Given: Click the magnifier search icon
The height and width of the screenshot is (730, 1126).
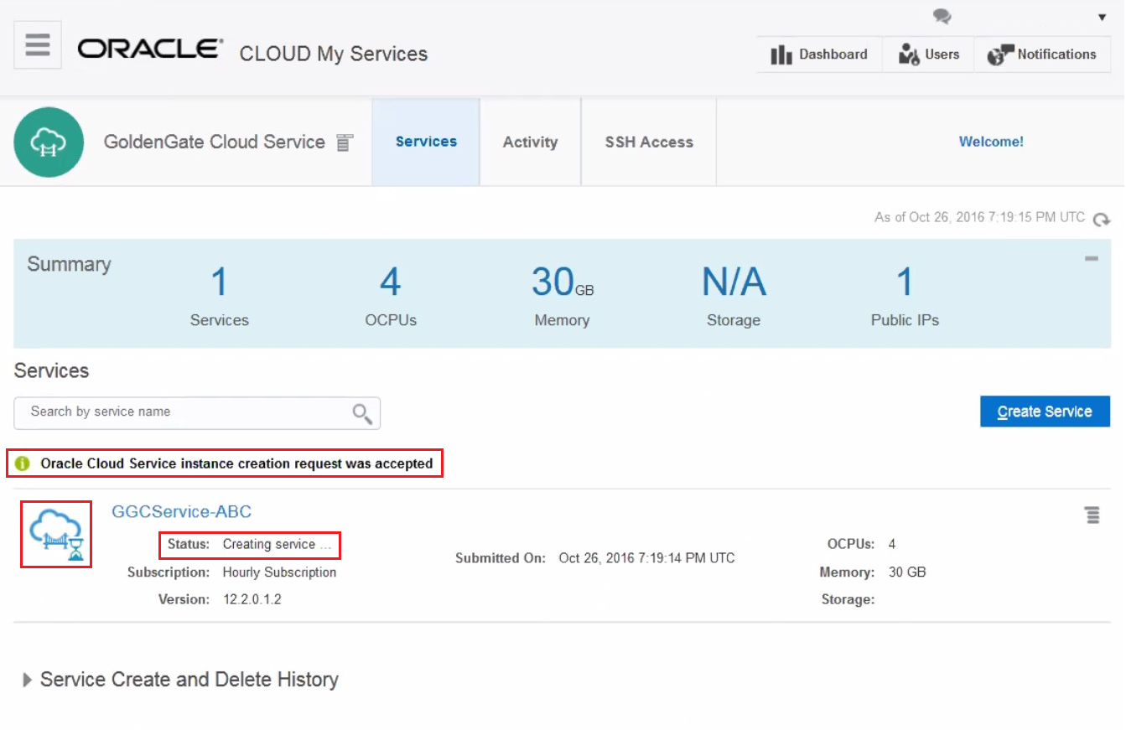Looking at the screenshot, I should click(362, 413).
